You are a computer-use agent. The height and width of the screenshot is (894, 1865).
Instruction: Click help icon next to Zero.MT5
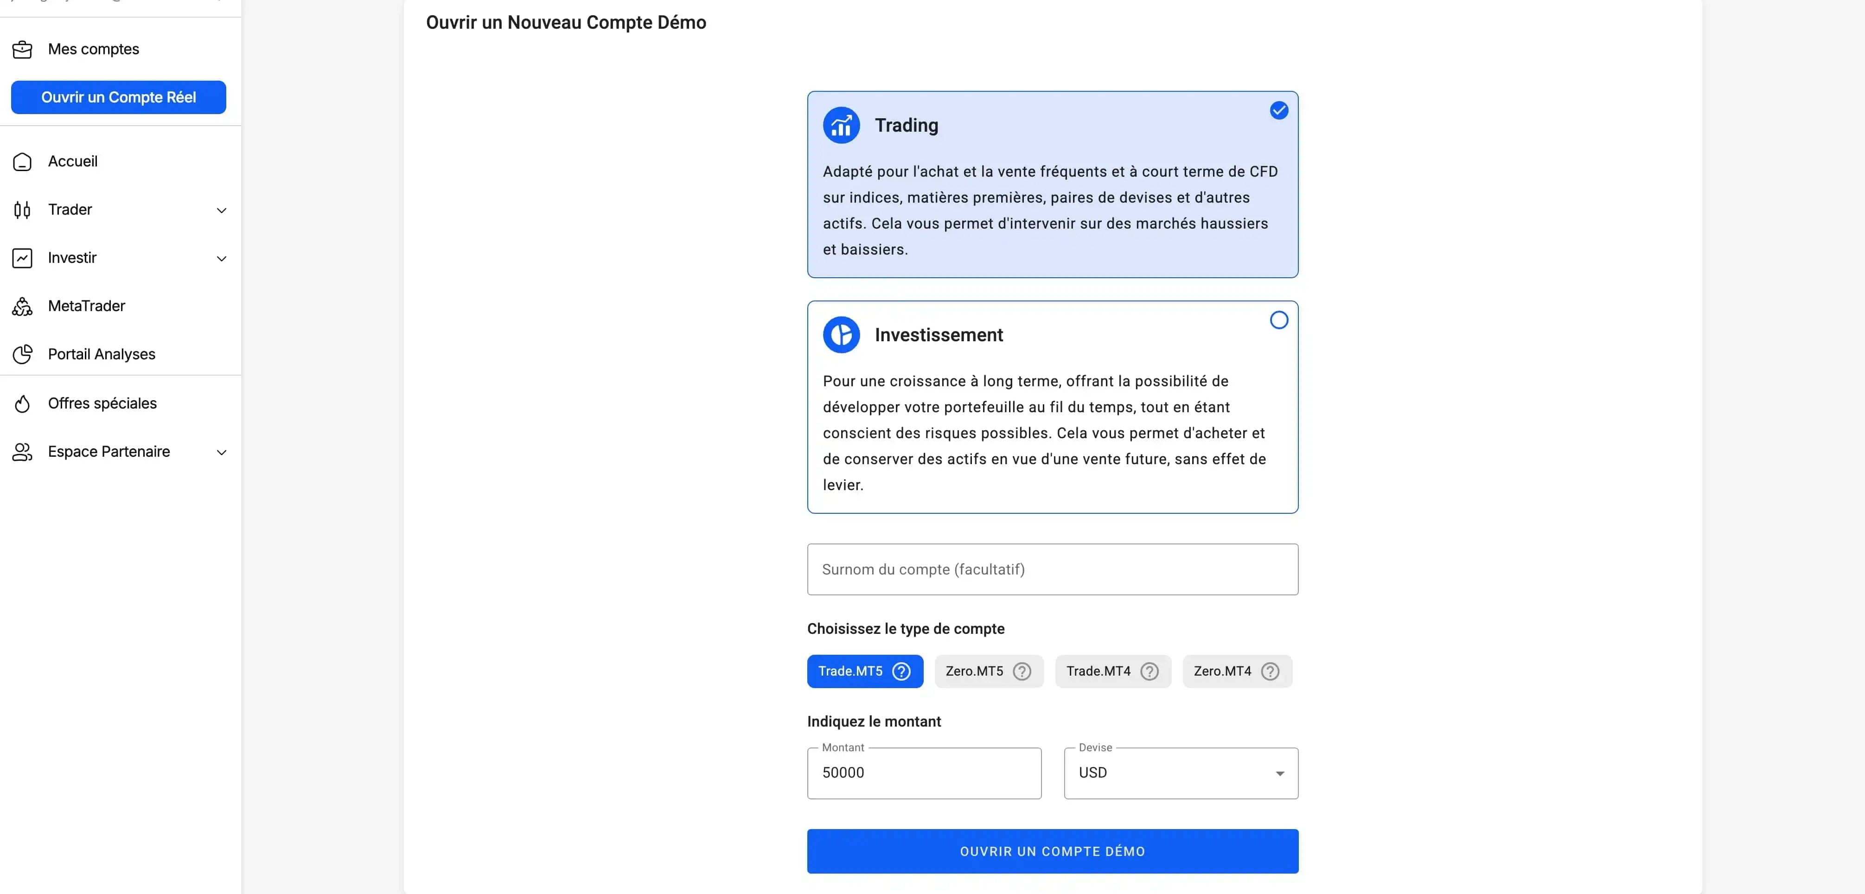(x=1022, y=671)
